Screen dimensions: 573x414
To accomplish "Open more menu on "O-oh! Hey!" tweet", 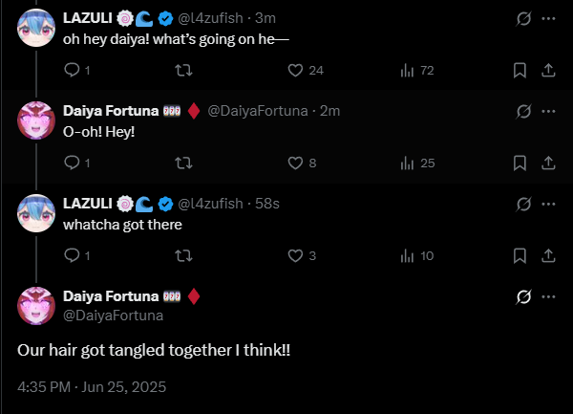I will (x=548, y=111).
